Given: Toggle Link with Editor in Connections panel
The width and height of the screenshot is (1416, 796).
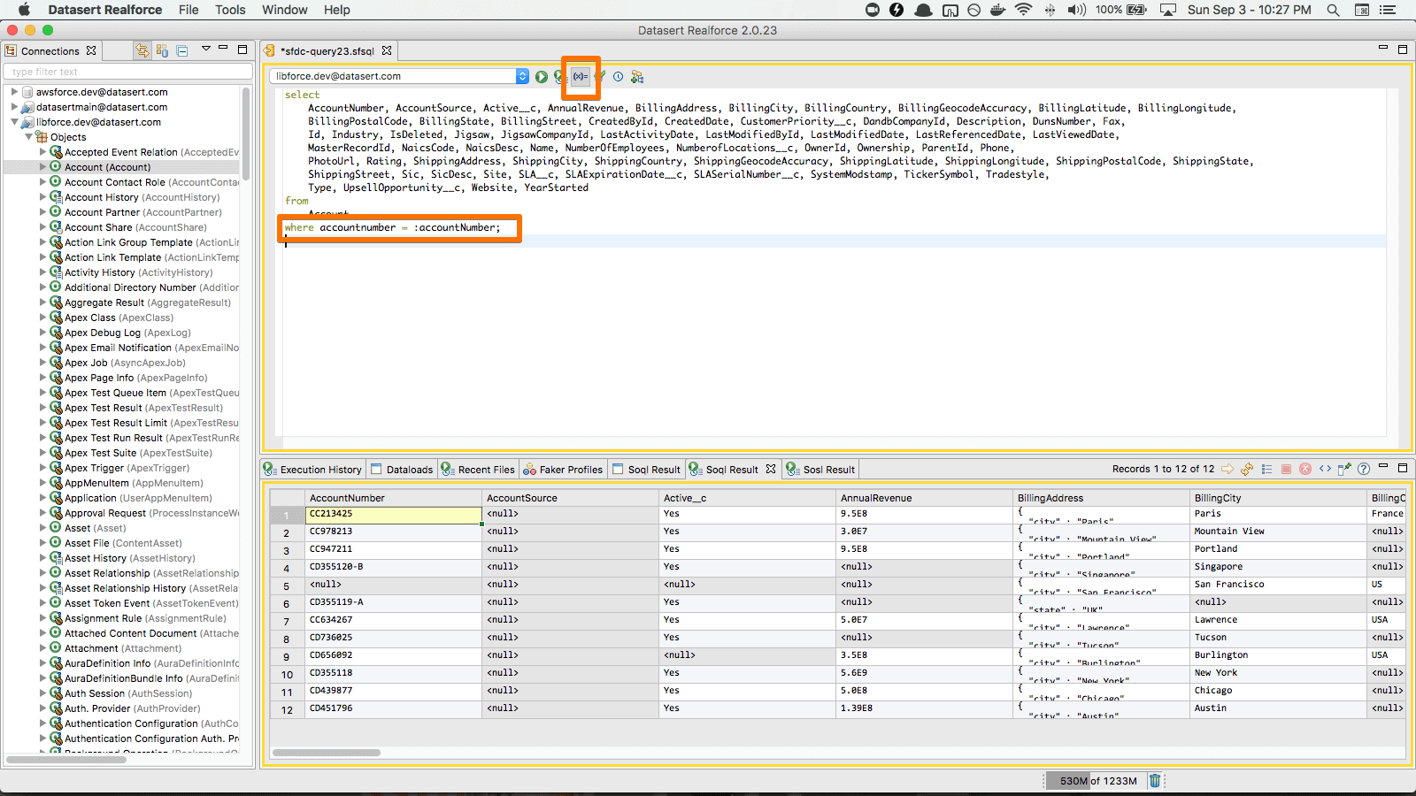Looking at the screenshot, I should 142,51.
